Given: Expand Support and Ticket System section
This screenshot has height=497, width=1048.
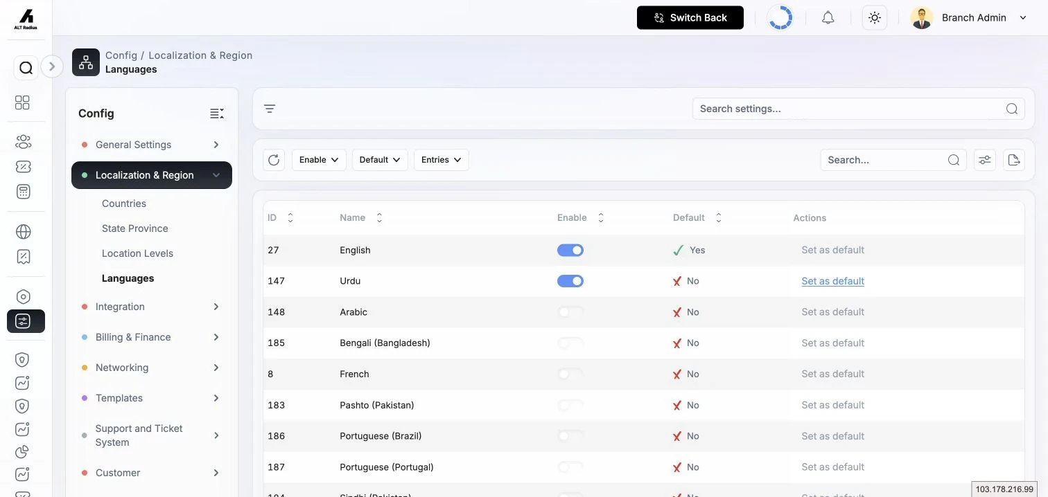Looking at the screenshot, I should tap(152, 435).
